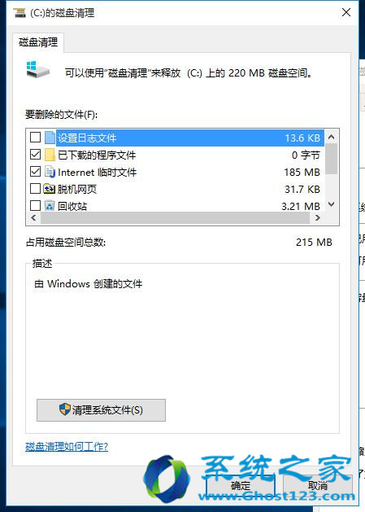Click the horizontal scroll right arrow

pos(317,218)
